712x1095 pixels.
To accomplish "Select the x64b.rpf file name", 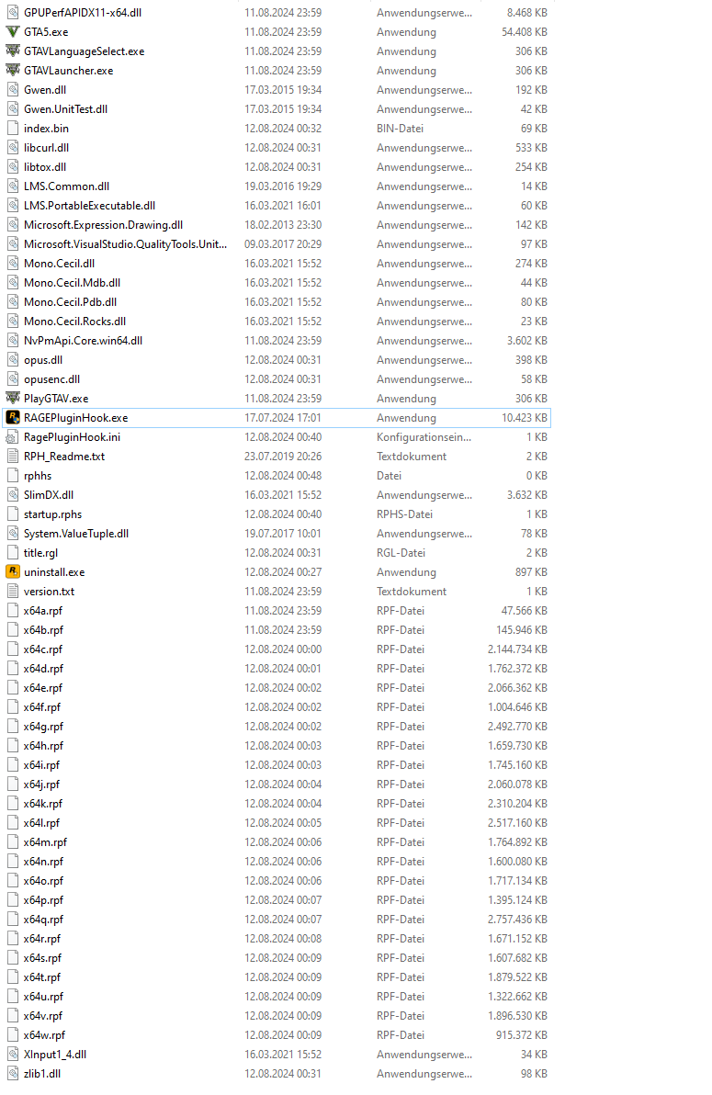I will [x=43, y=630].
